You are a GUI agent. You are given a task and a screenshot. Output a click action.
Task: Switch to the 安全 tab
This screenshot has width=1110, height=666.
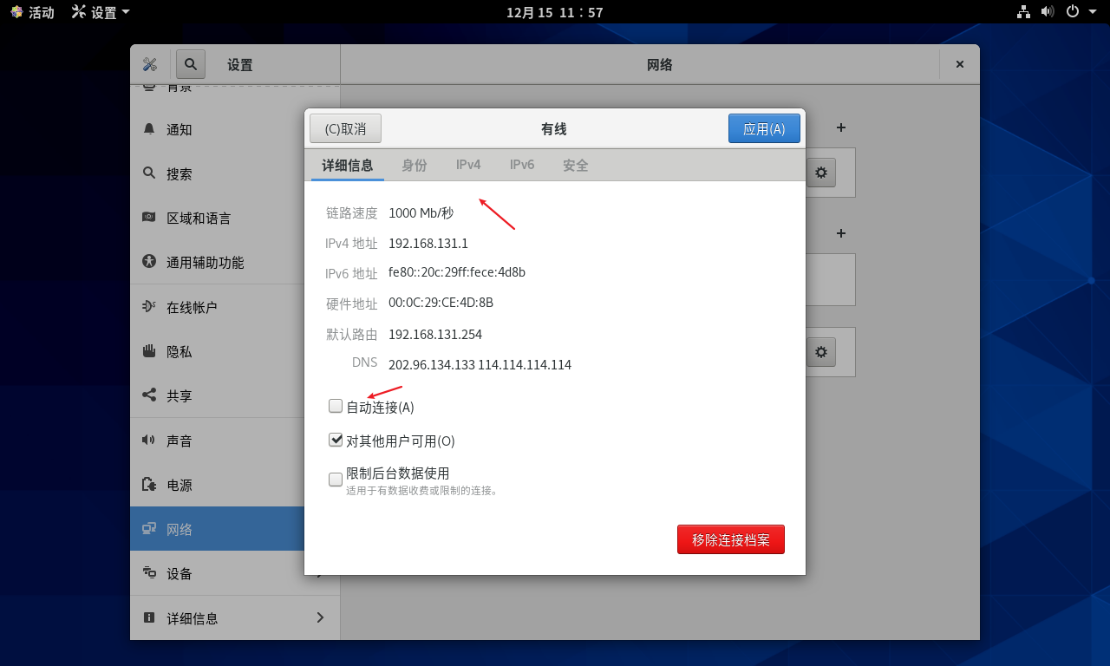[576, 165]
